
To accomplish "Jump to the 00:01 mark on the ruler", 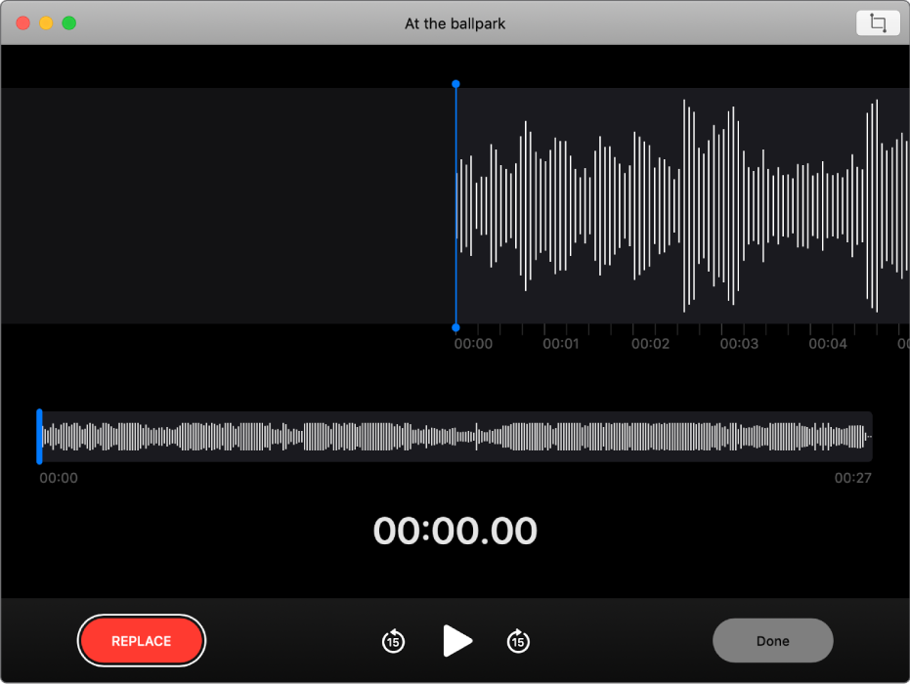I will (x=560, y=344).
